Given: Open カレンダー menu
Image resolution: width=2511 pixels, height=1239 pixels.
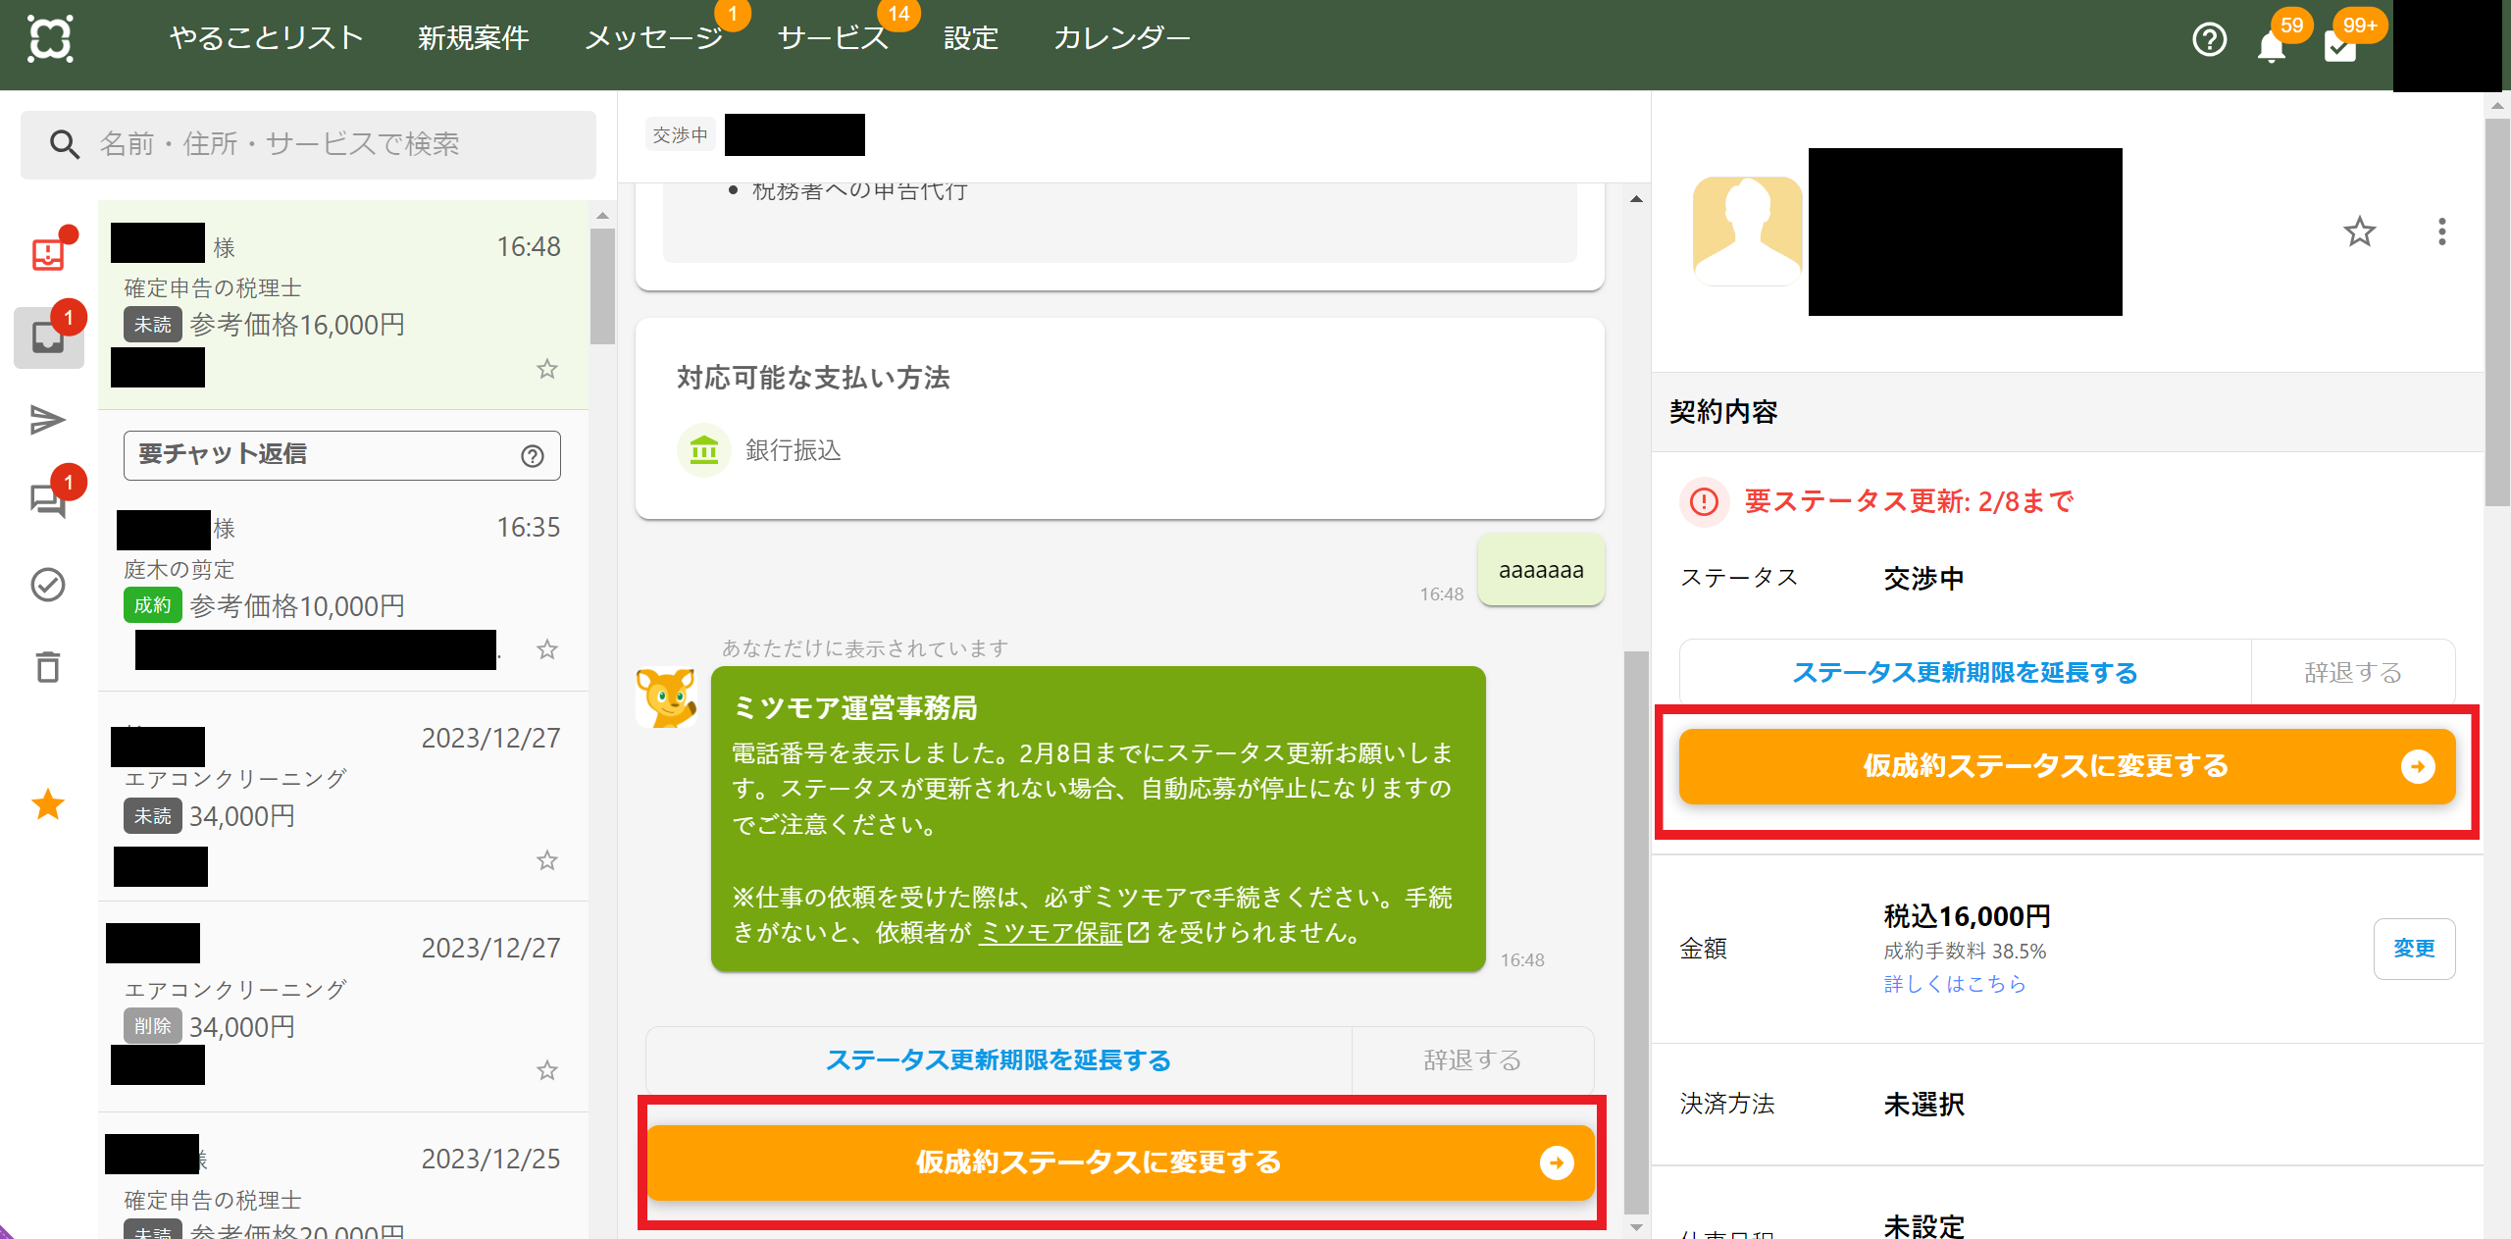Looking at the screenshot, I should 1122,37.
